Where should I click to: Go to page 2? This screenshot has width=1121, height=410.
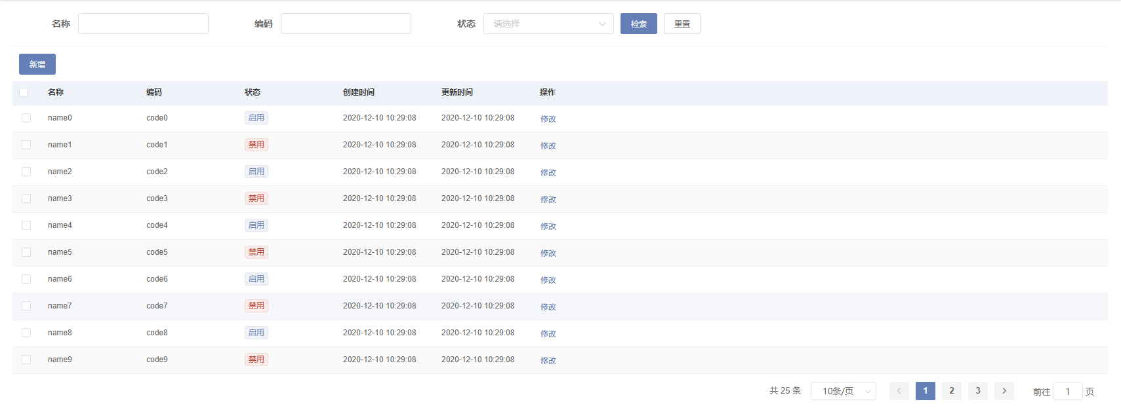(951, 391)
